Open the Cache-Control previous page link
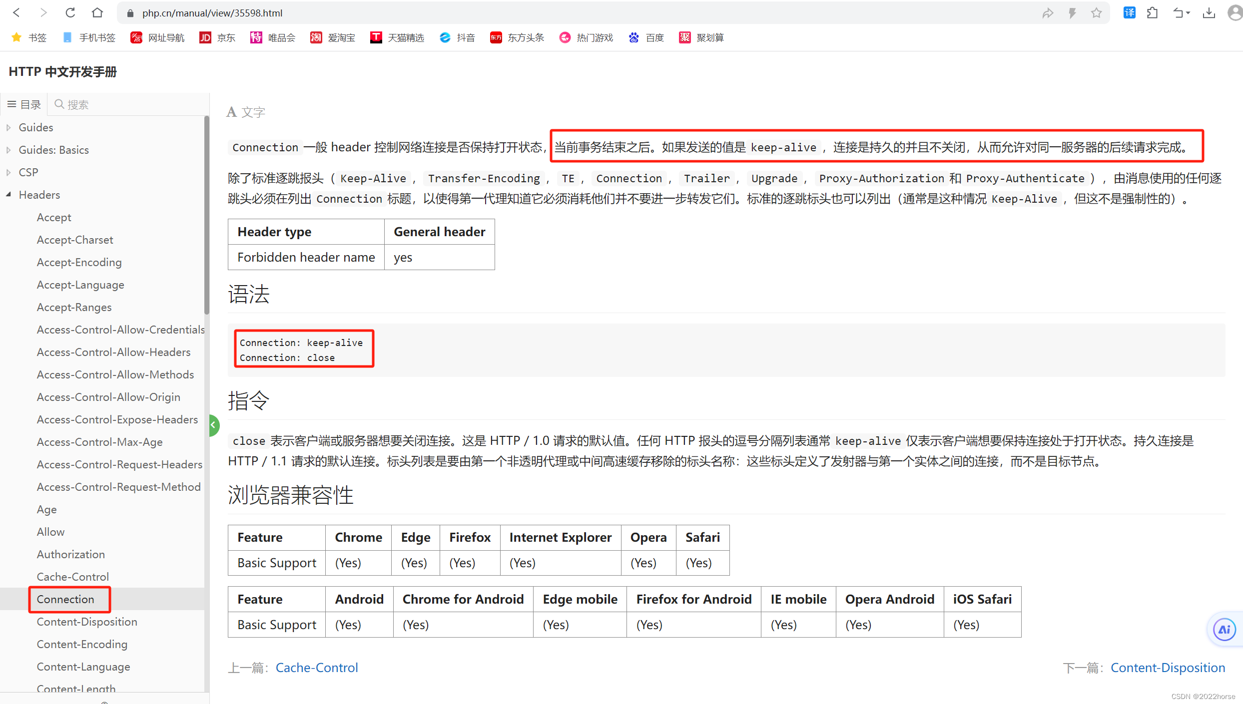 pos(317,668)
